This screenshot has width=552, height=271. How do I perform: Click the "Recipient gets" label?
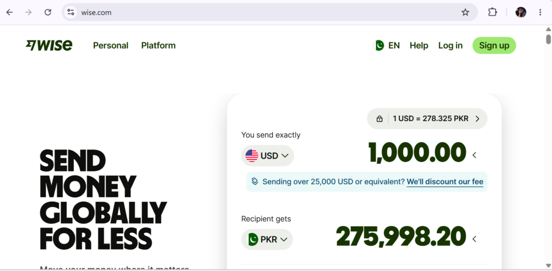[x=266, y=219]
